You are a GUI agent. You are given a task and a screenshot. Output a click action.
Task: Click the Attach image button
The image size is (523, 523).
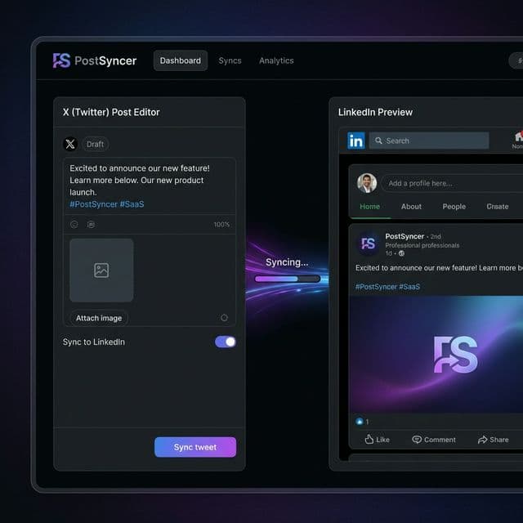[99, 318]
